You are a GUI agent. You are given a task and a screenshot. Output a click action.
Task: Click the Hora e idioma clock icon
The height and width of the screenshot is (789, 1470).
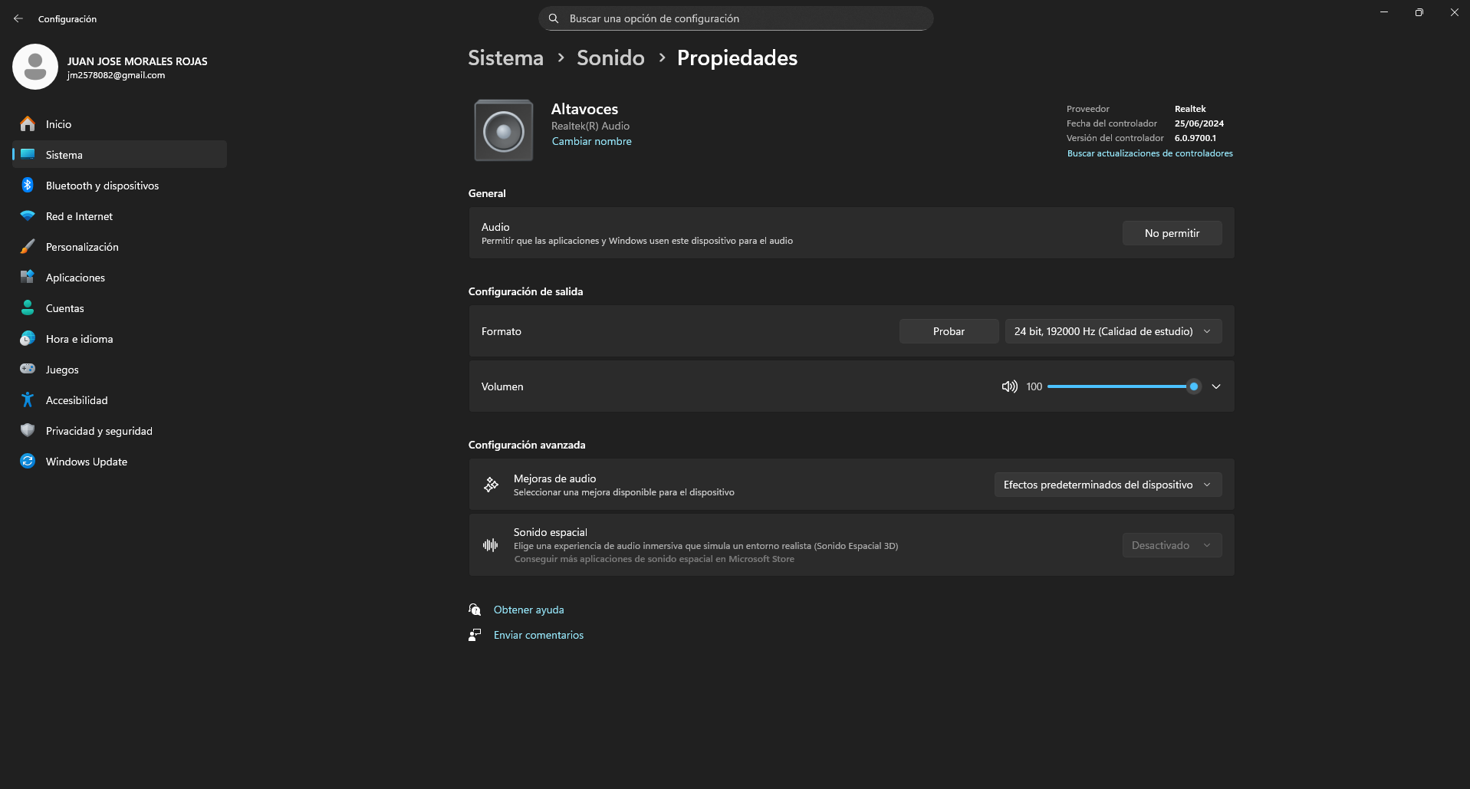(28, 338)
